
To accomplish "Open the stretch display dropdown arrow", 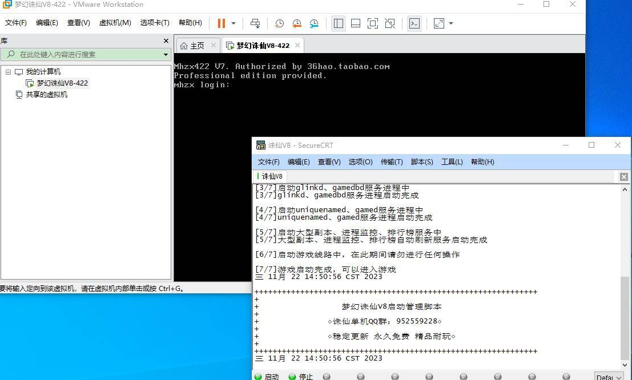I will coord(451,23).
